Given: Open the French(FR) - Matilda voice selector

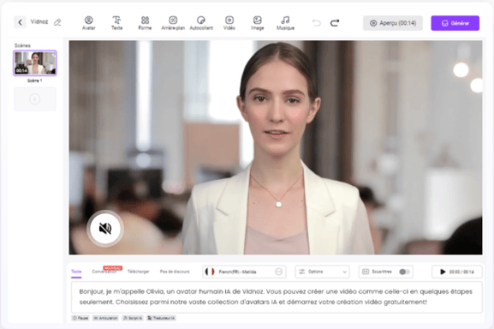Looking at the screenshot, I should (x=244, y=272).
